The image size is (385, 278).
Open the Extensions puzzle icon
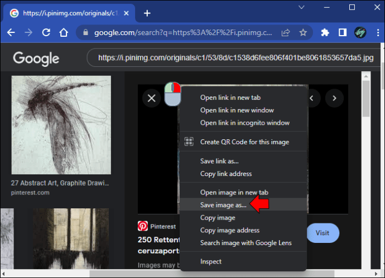[325, 32]
